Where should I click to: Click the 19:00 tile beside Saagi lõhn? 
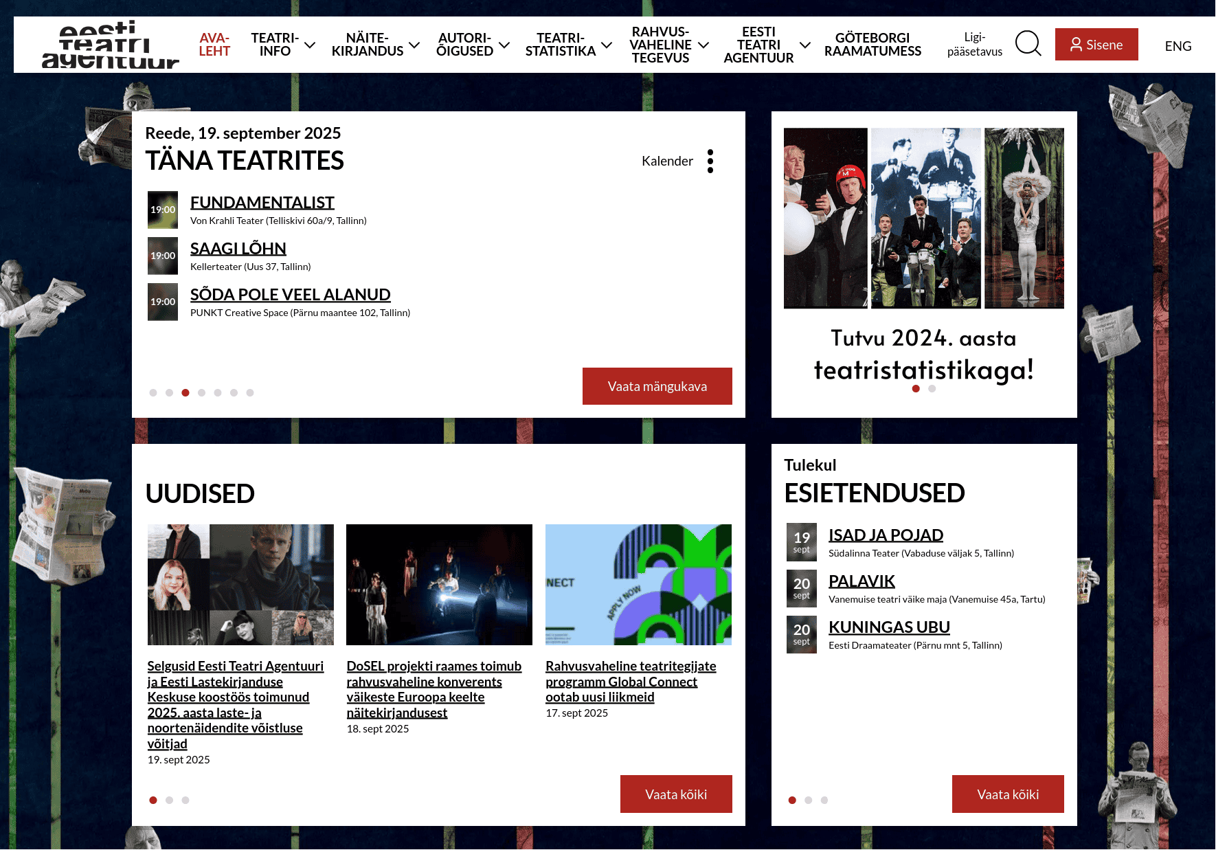pos(163,256)
